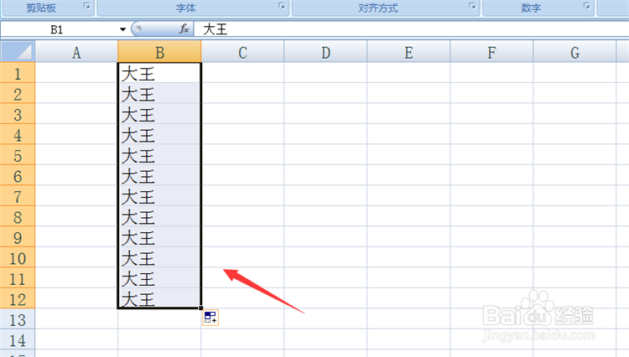Click cell B4 containing 大王
This screenshot has height=357, width=629.
[x=159, y=134]
